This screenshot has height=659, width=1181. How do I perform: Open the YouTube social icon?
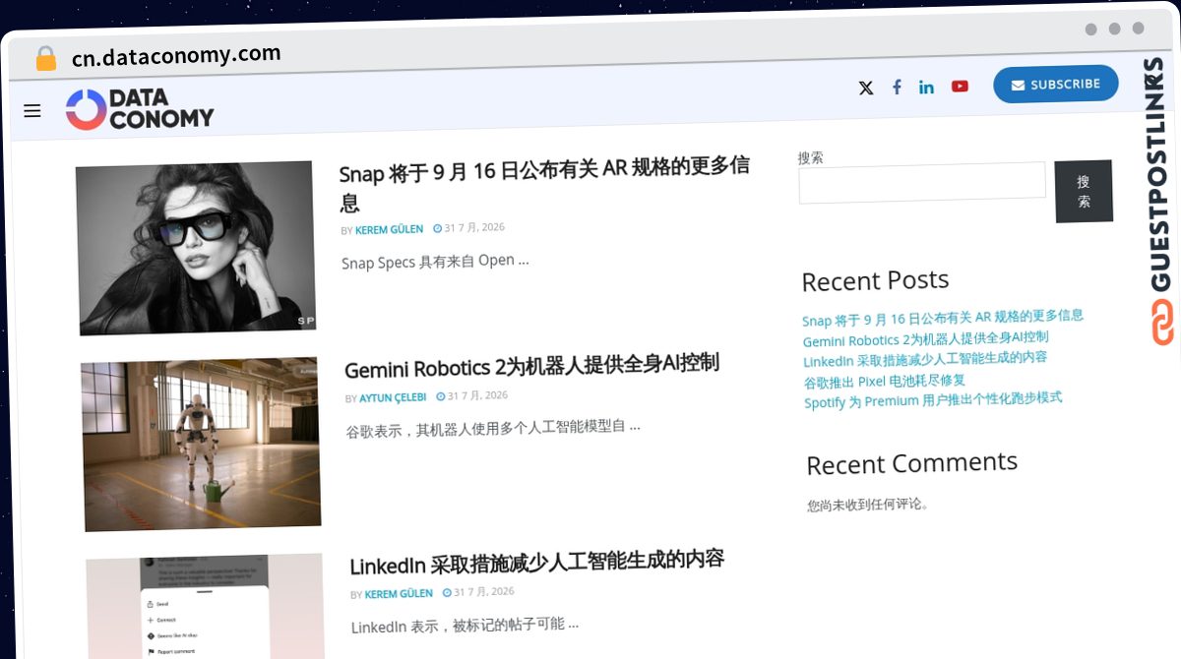point(960,86)
